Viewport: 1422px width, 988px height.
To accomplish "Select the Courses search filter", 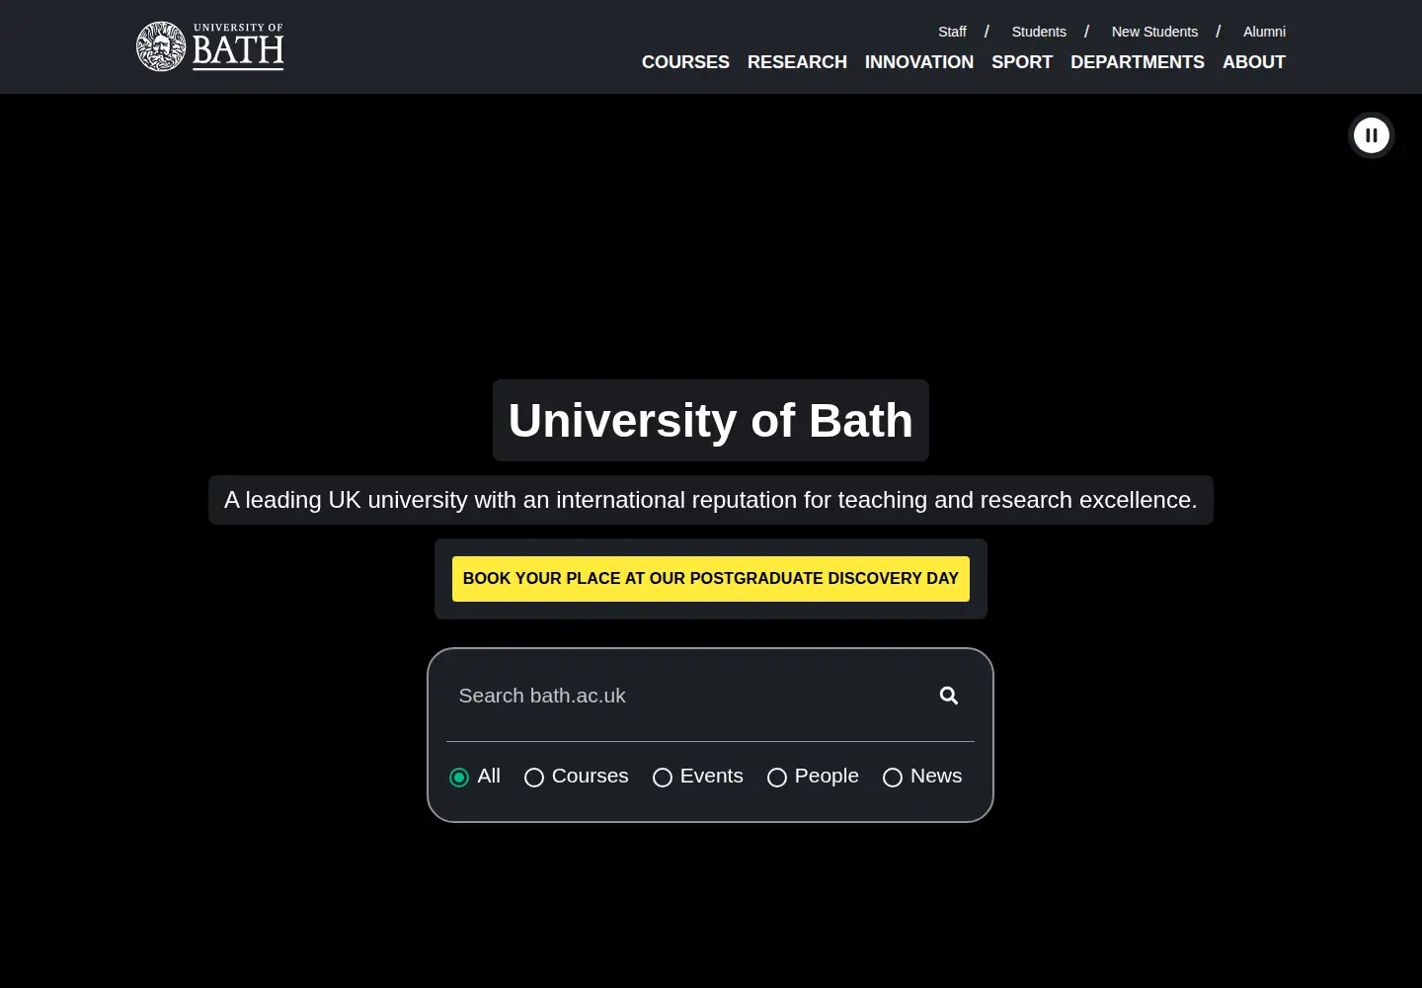I will click(x=534, y=778).
